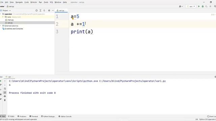Open the Navigate menu
Viewport: 216px width, 121px height.
(19, 2)
